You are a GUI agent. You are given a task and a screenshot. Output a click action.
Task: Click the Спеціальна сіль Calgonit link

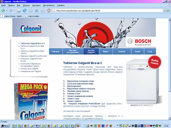point(31,71)
